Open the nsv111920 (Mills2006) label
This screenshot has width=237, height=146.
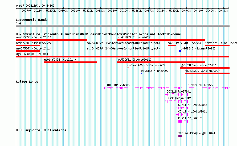(x=184, y=43)
